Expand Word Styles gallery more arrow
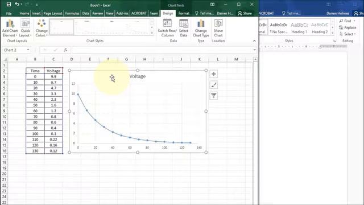The image size is (364, 205). click(332, 33)
